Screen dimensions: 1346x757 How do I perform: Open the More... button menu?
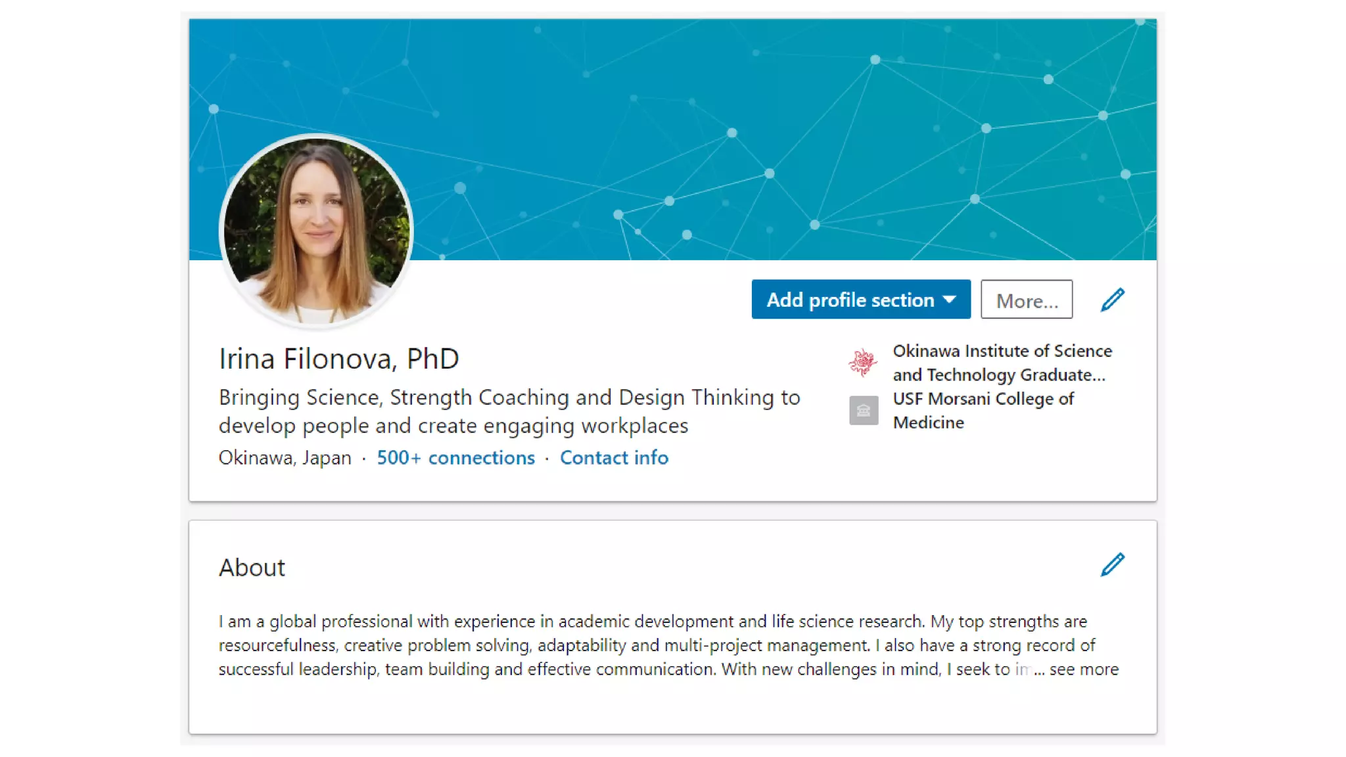(x=1026, y=300)
